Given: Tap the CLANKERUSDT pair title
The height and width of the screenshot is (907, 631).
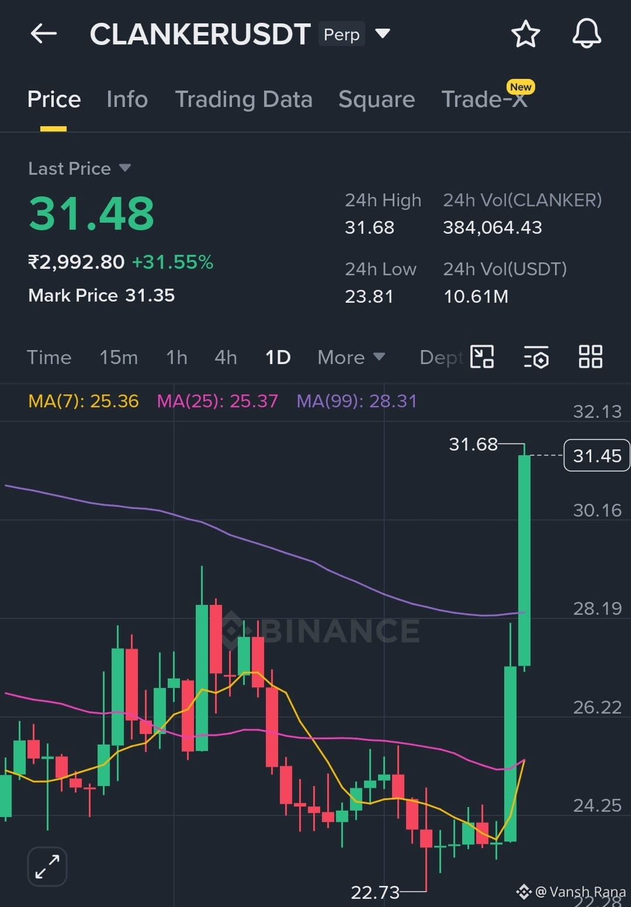Looking at the screenshot, I should [x=200, y=34].
